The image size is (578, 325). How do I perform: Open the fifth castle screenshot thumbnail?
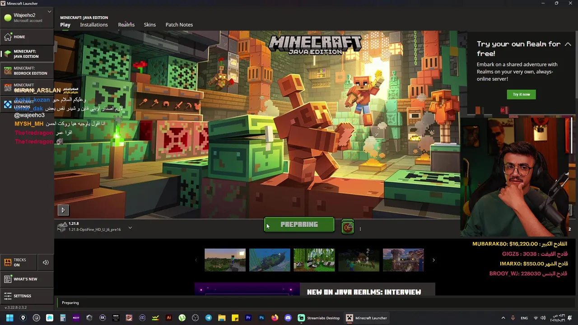click(403, 260)
